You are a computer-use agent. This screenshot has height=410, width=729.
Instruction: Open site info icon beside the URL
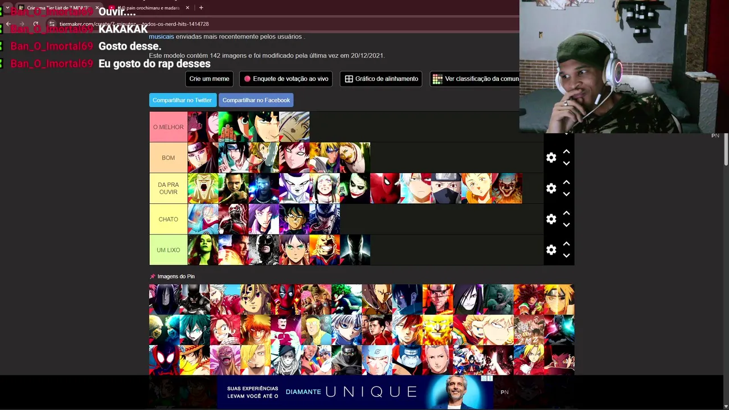pos(52,24)
